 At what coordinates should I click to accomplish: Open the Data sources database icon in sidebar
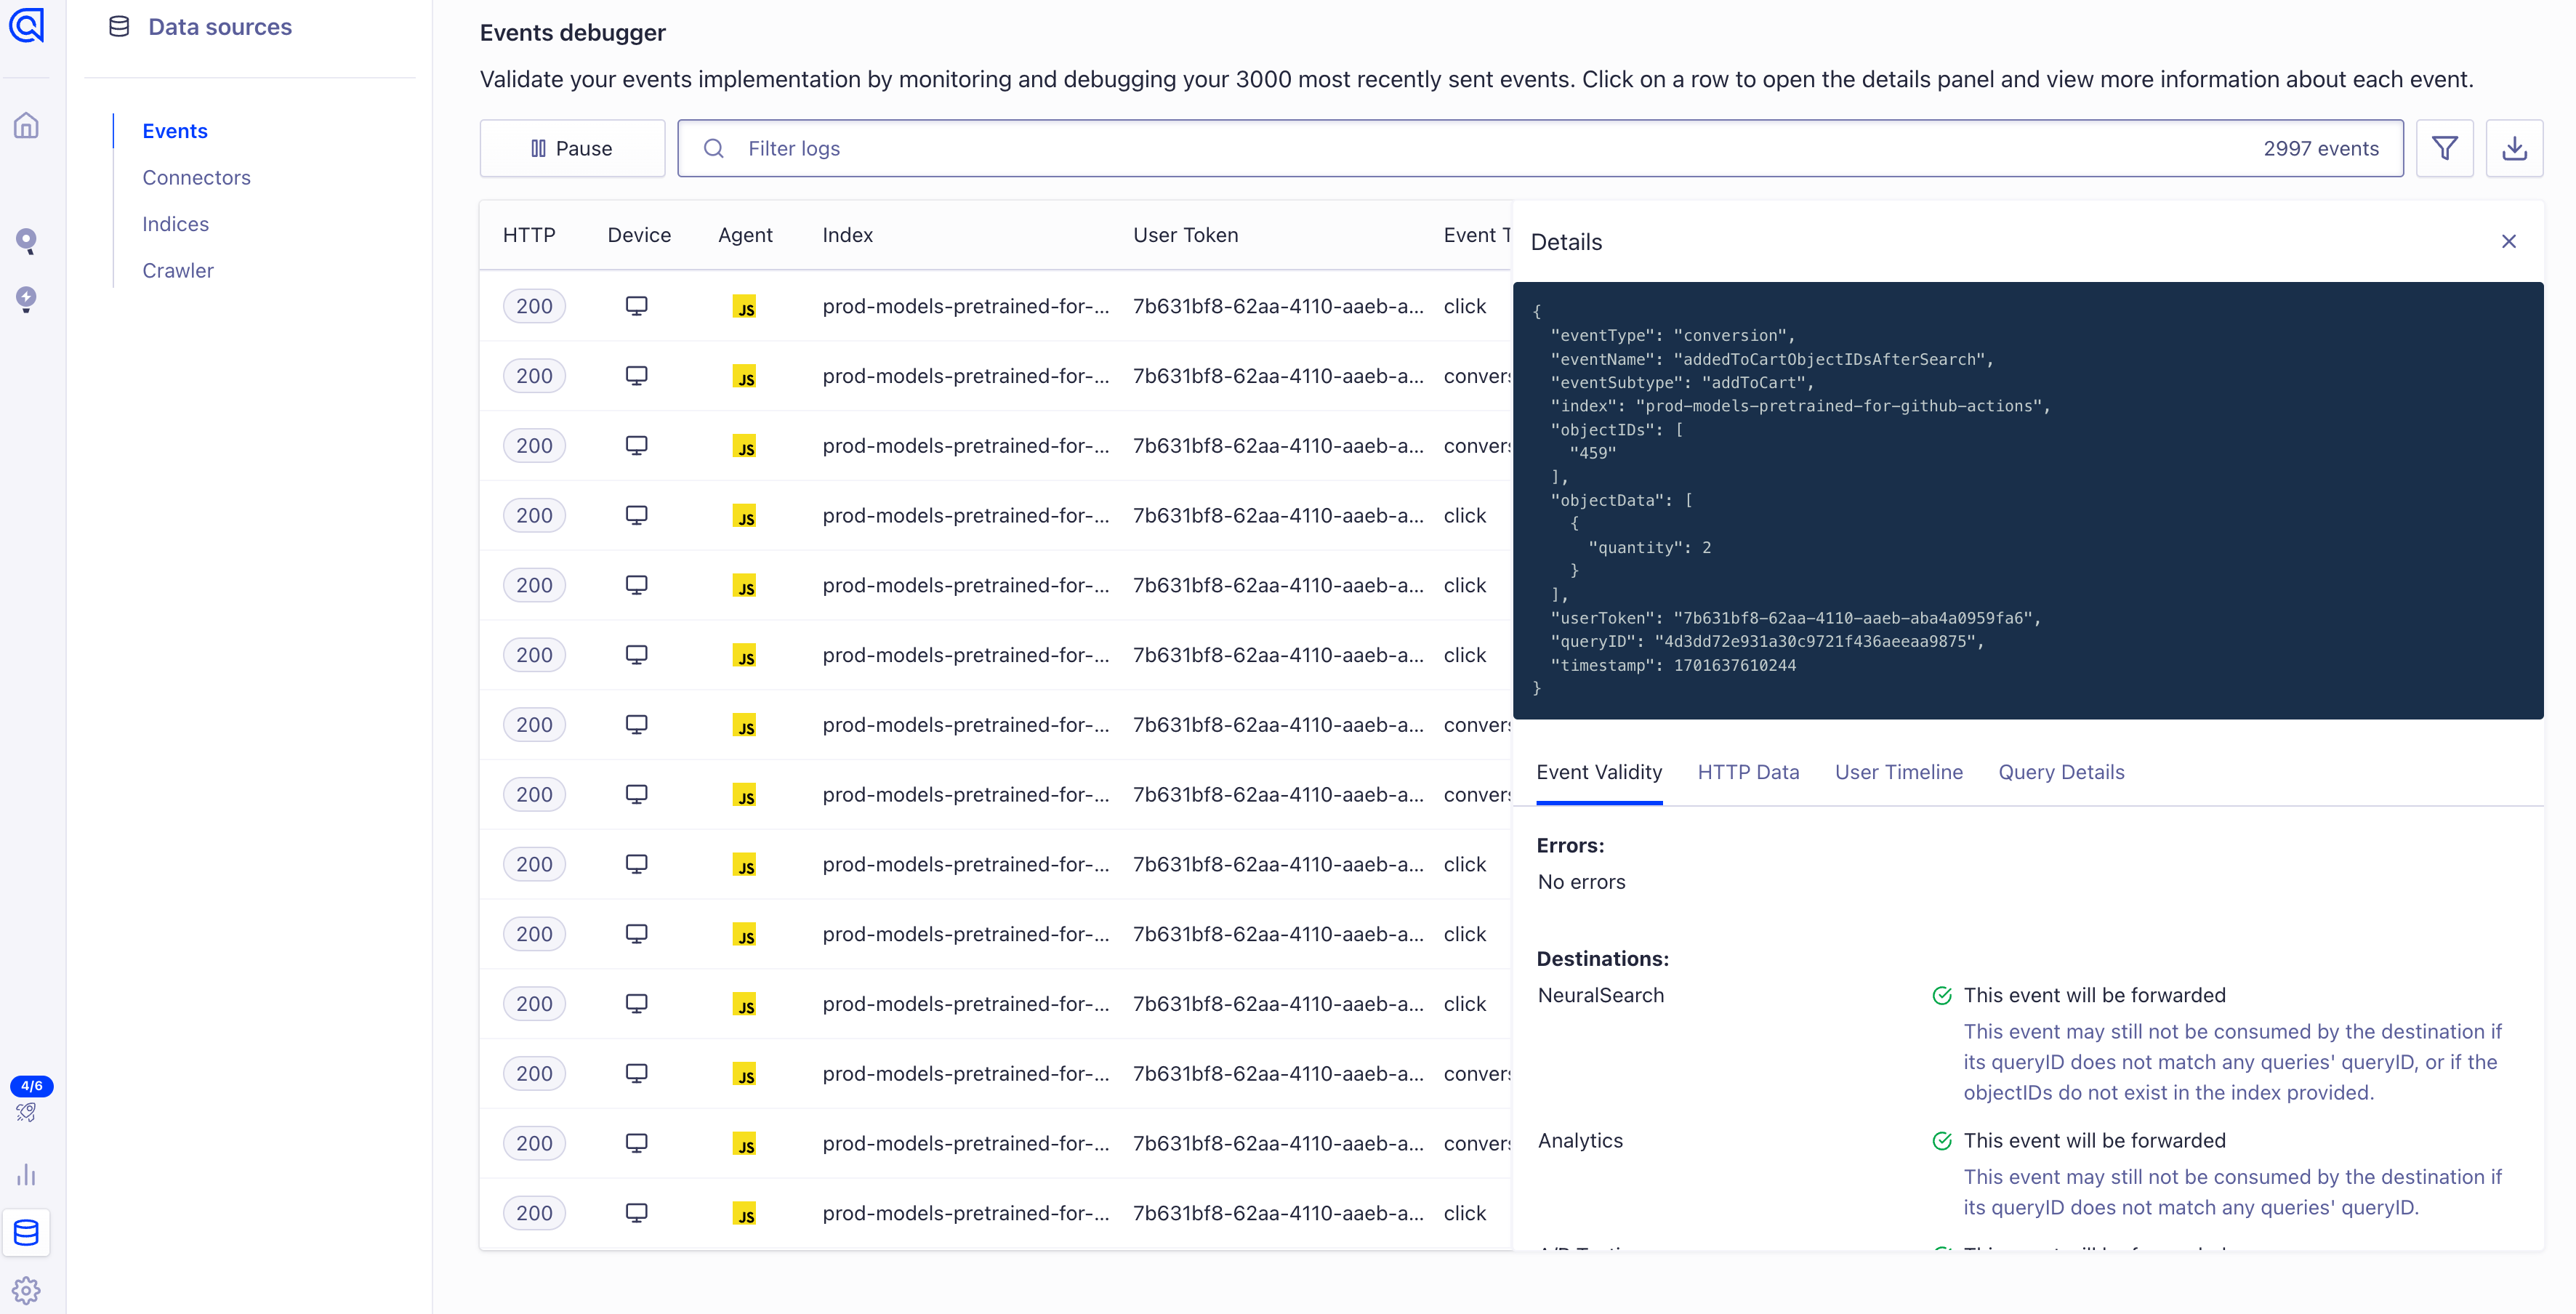tap(27, 1232)
